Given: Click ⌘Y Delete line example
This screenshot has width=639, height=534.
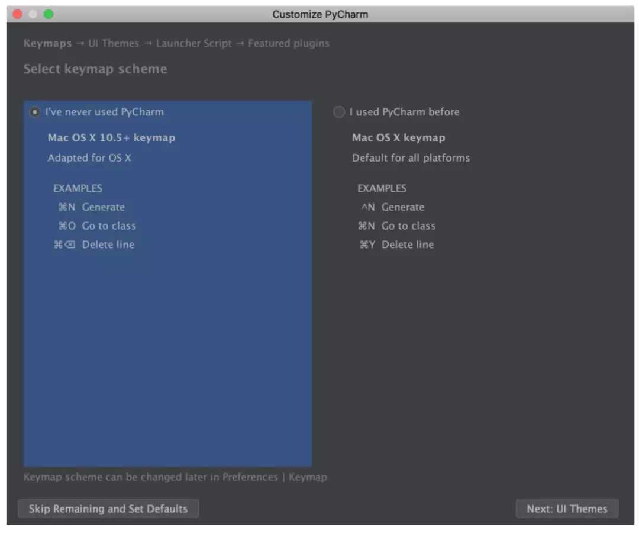Looking at the screenshot, I should pos(396,245).
